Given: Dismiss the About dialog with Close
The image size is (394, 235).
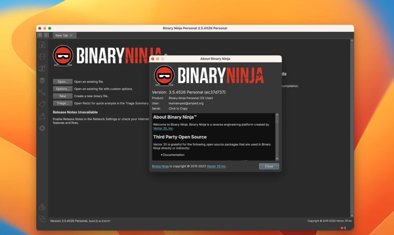Looking at the screenshot, I should pyautogui.click(x=269, y=166).
